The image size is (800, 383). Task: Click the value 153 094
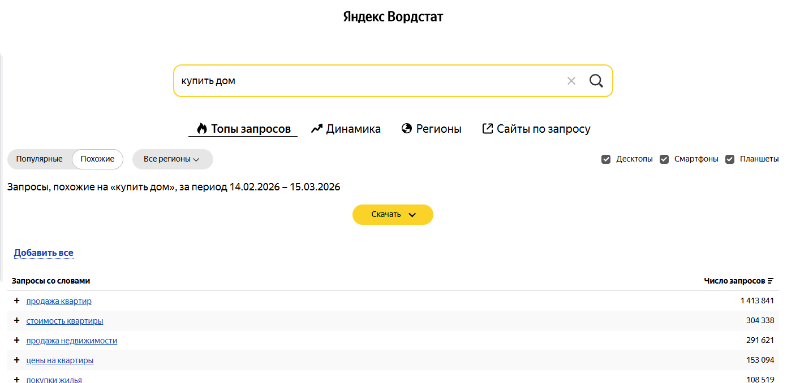(x=760, y=360)
